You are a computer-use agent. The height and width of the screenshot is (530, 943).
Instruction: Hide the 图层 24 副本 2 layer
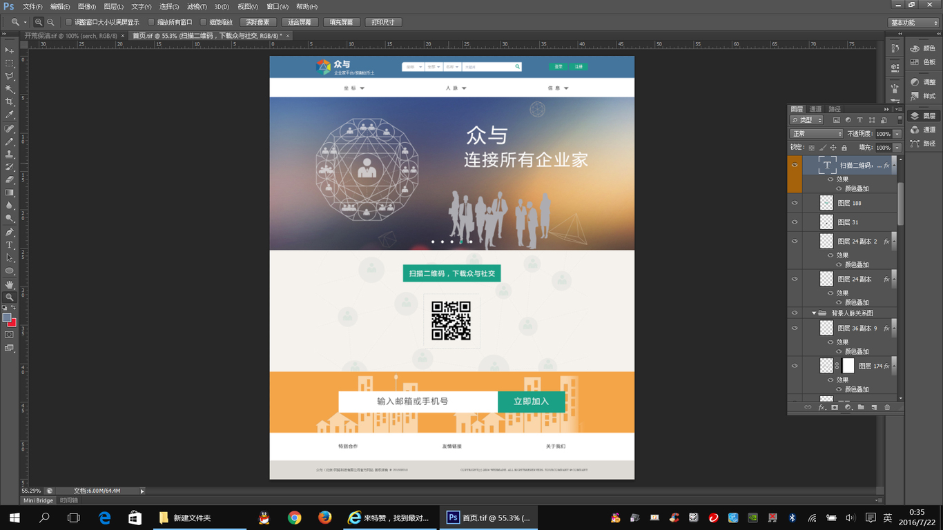point(795,241)
